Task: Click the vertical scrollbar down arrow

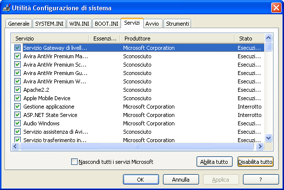Action: pyautogui.click(x=268, y=138)
